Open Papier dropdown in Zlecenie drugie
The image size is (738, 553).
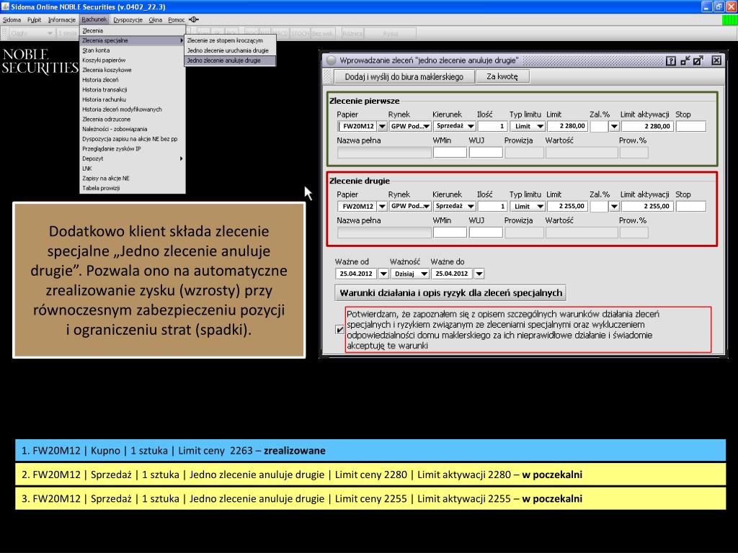(x=382, y=206)
